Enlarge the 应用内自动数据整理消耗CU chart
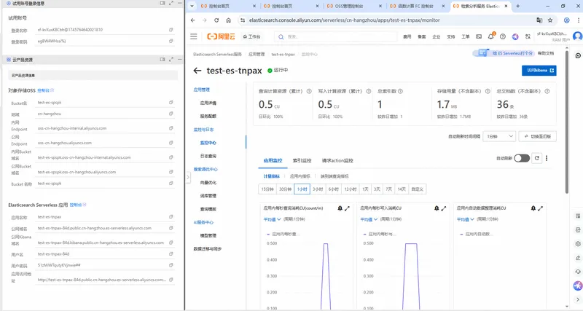583x311 pixels. [x=540, y=208]
